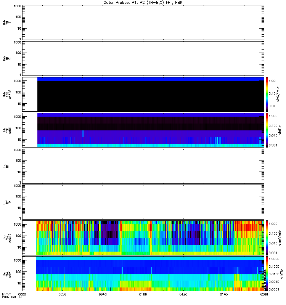Click the 'thc fbk scm1' panel label
The image size is (286, 305).
pos(7,274)
